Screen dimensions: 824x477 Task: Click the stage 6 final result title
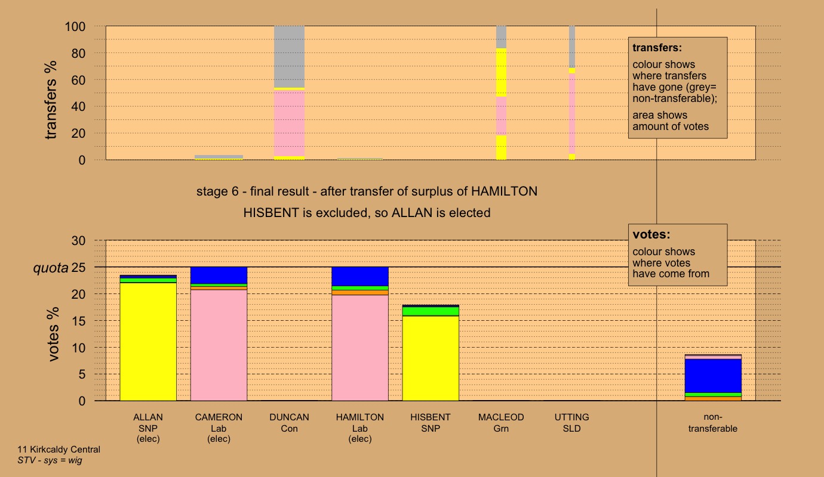pyautogui.click(x=367, y=192)
